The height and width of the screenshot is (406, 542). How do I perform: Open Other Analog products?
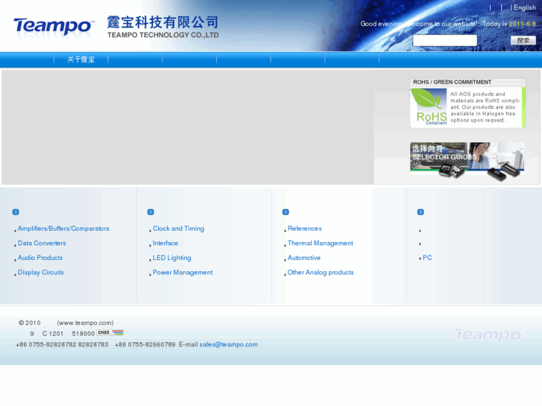321,272
